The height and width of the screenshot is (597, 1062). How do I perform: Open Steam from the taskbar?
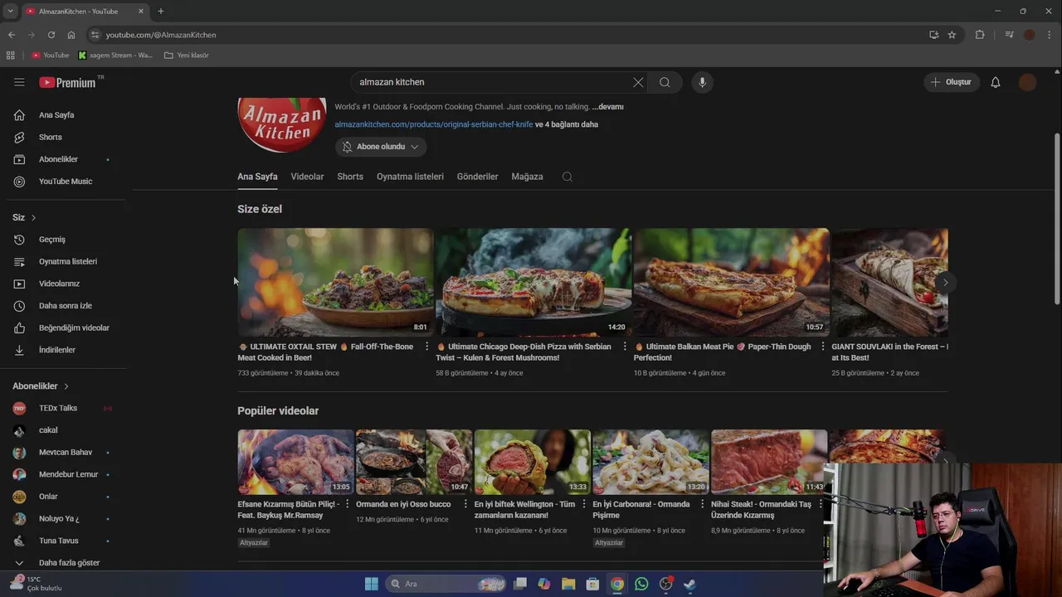(689, 584)
